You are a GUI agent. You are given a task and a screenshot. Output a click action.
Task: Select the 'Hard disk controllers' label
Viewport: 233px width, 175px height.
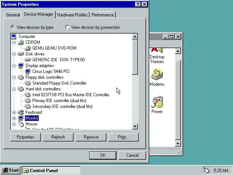click(43, 89)
